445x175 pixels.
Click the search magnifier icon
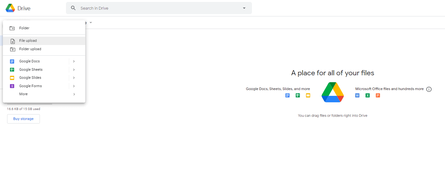pos(73,8)
